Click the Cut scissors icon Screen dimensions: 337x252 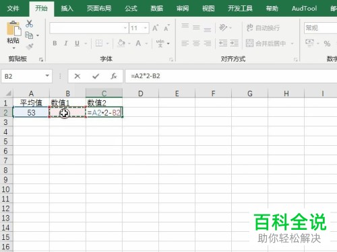coord(29,24)
